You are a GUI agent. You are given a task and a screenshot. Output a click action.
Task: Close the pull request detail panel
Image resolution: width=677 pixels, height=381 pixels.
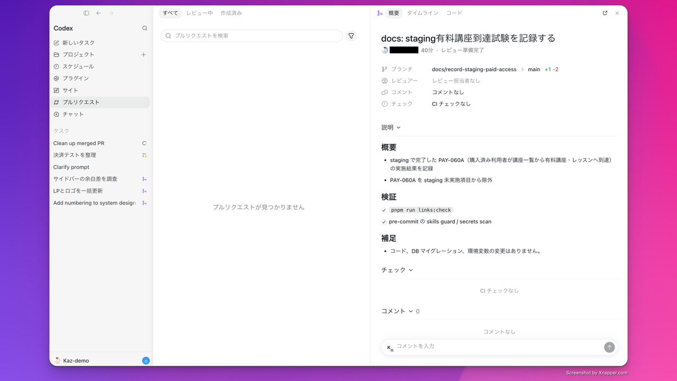(617, 13)
